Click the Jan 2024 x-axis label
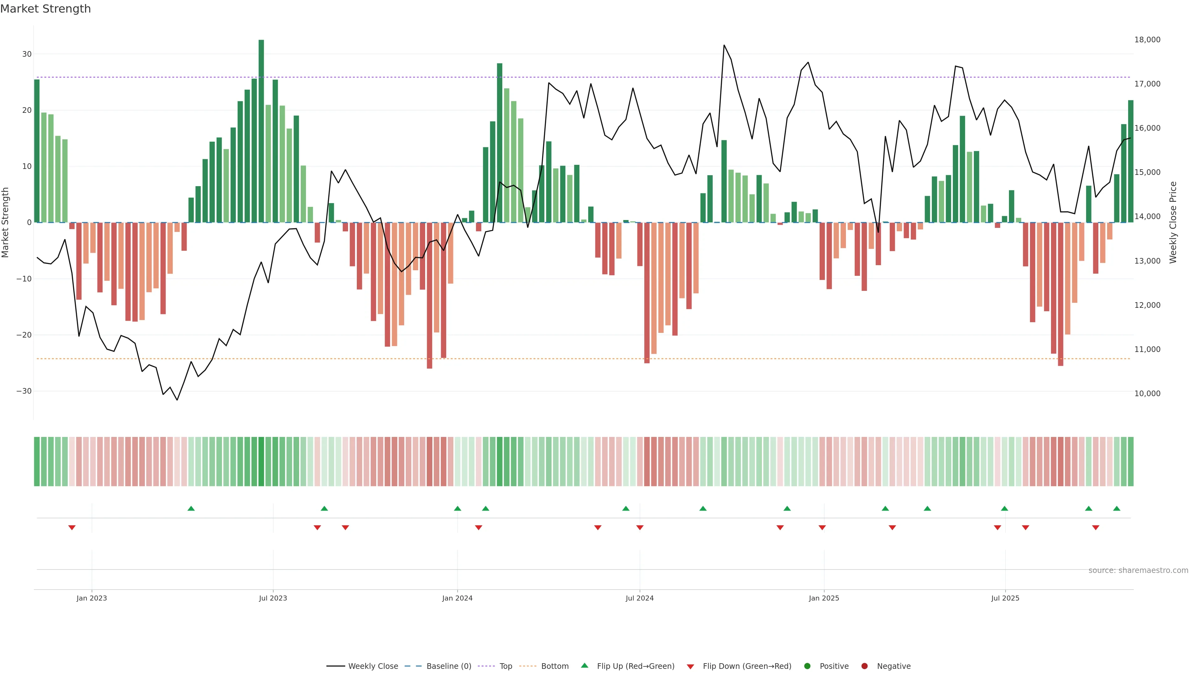This screenshot has height=677, width=1204. (x=457, y=598)
